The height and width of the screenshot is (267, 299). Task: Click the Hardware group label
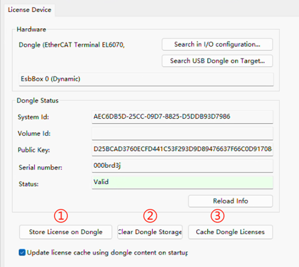click(31, 29)
